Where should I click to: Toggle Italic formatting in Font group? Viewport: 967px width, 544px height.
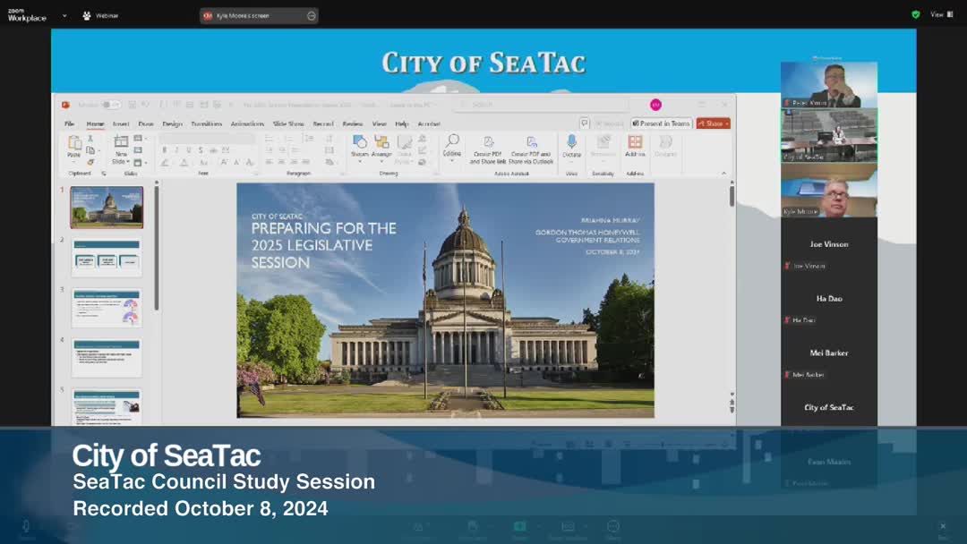tap(176, 150)
